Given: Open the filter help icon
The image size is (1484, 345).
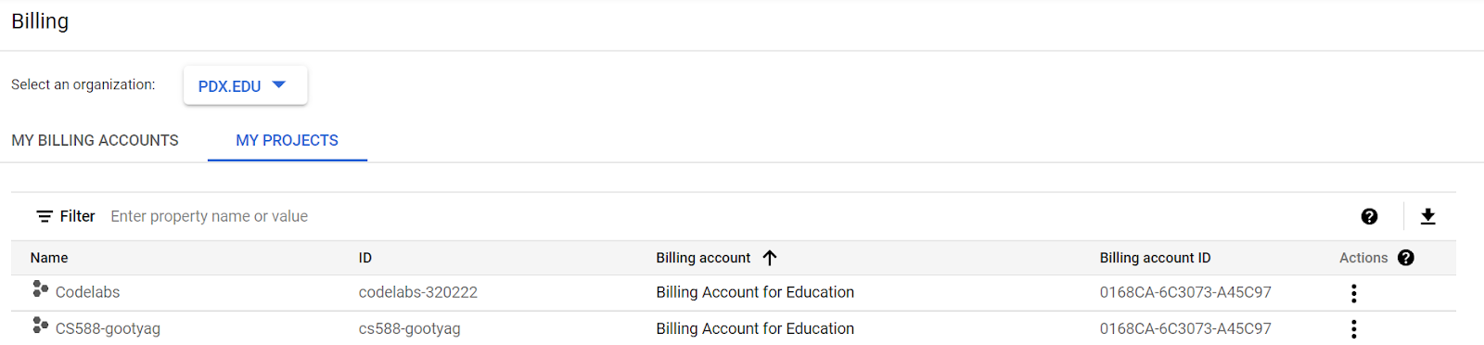Looking at the screenshot, I should tap(1369, 216).
